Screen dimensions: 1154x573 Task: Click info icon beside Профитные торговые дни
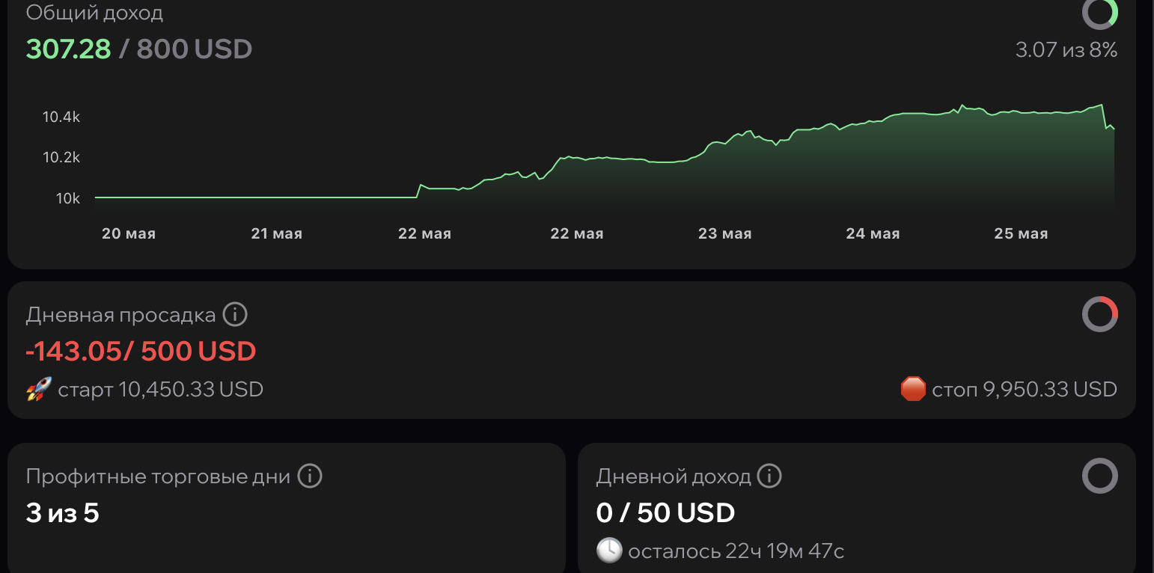[x=310, y=476]
